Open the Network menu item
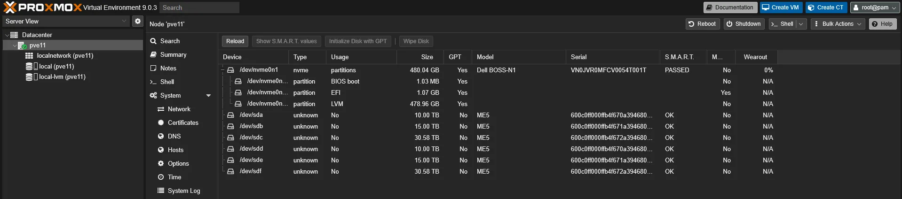This screenshot has width=902, height=199. [x=179, y=109]
